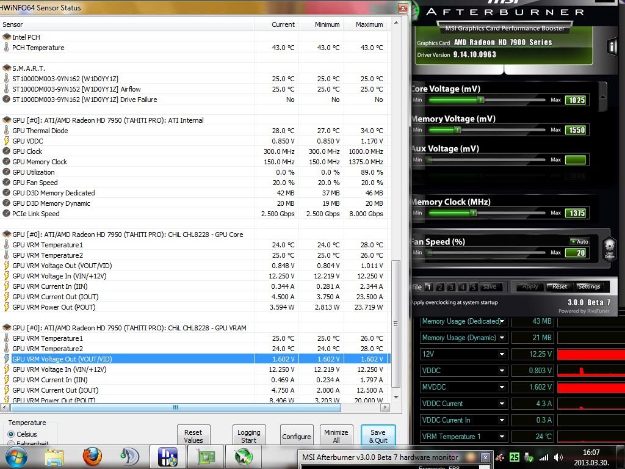625x469 pixels.
Task: Switch to the MSI Afterburner taskbar button
Action: 244,457
